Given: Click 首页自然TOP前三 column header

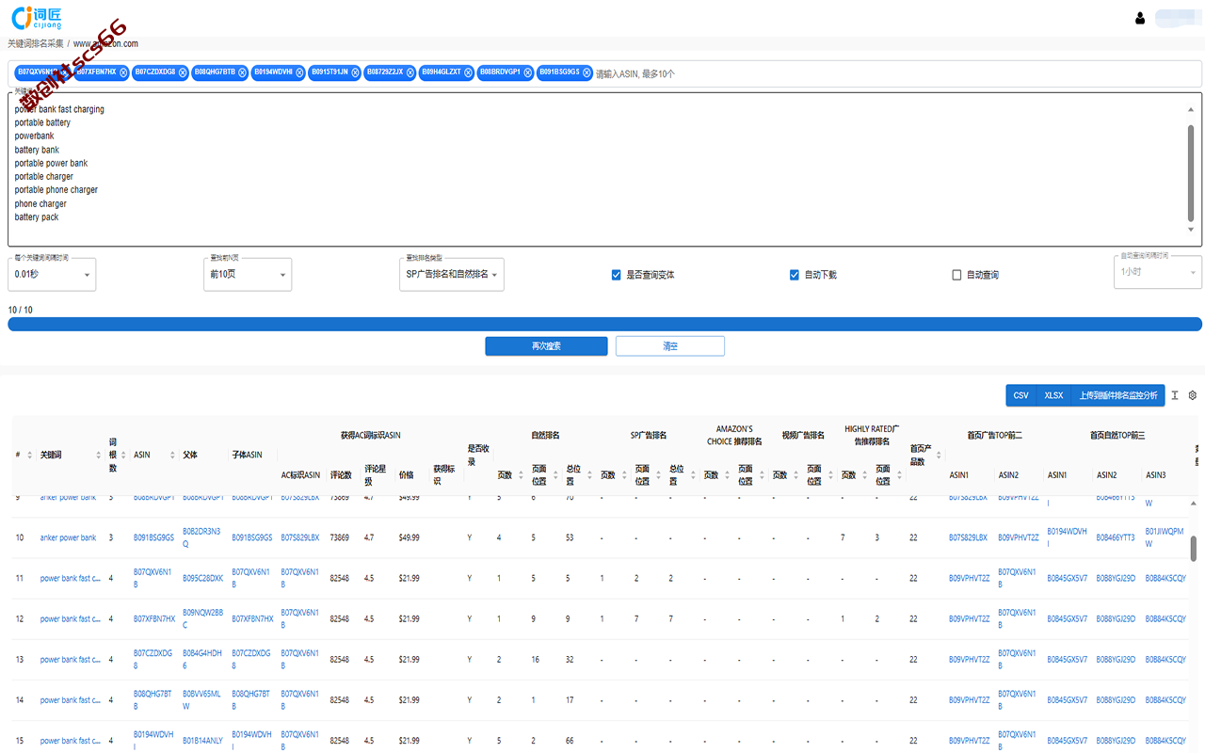Looking at the screenshot, I should pyautogui.click(x=1117, y=435).
